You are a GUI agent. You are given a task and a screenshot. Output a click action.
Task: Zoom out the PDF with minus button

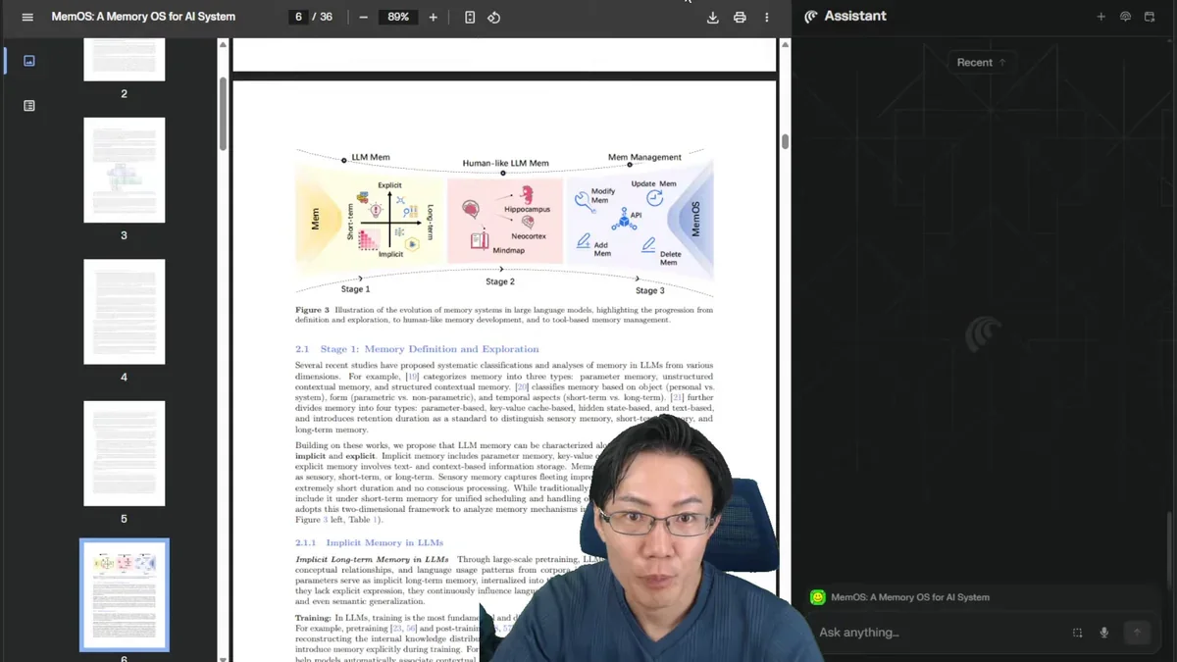point(363,18)
